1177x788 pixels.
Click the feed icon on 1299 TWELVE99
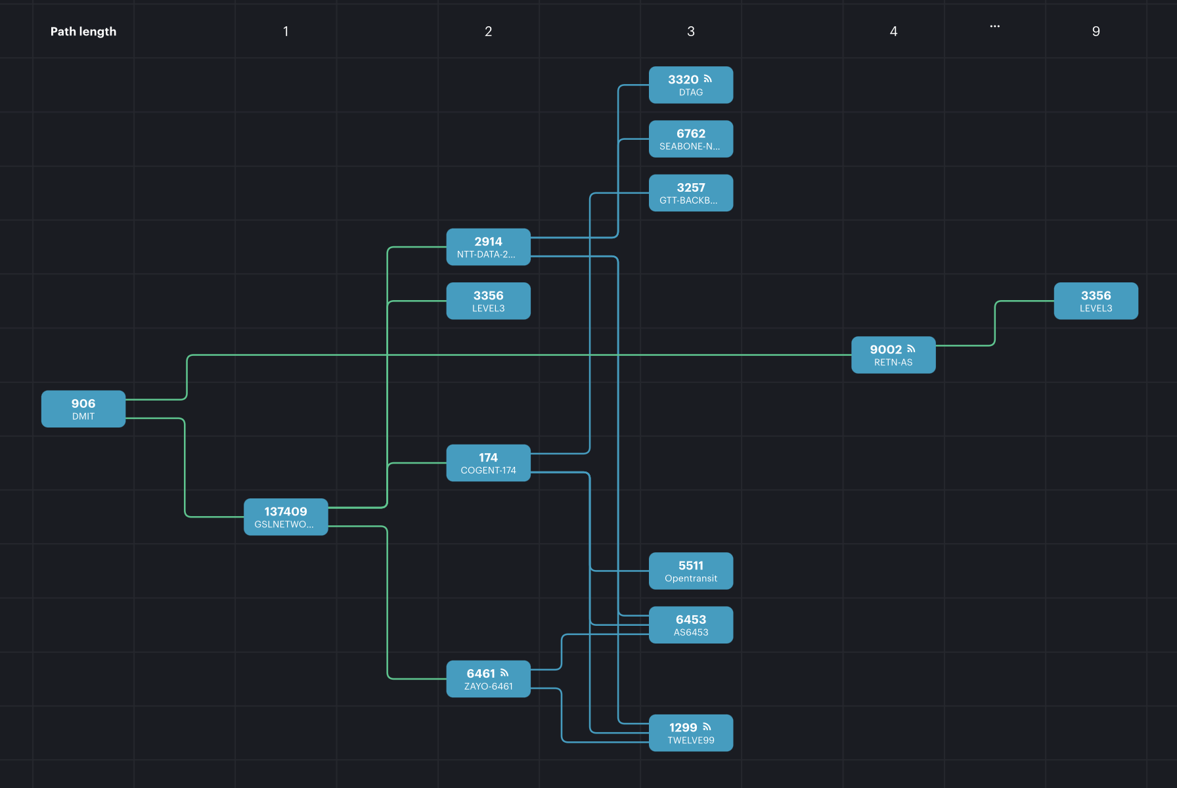[x=707, y=727]
